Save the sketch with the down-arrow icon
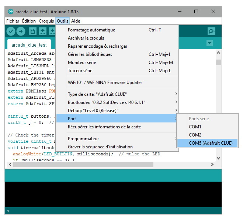 point(52,31)
